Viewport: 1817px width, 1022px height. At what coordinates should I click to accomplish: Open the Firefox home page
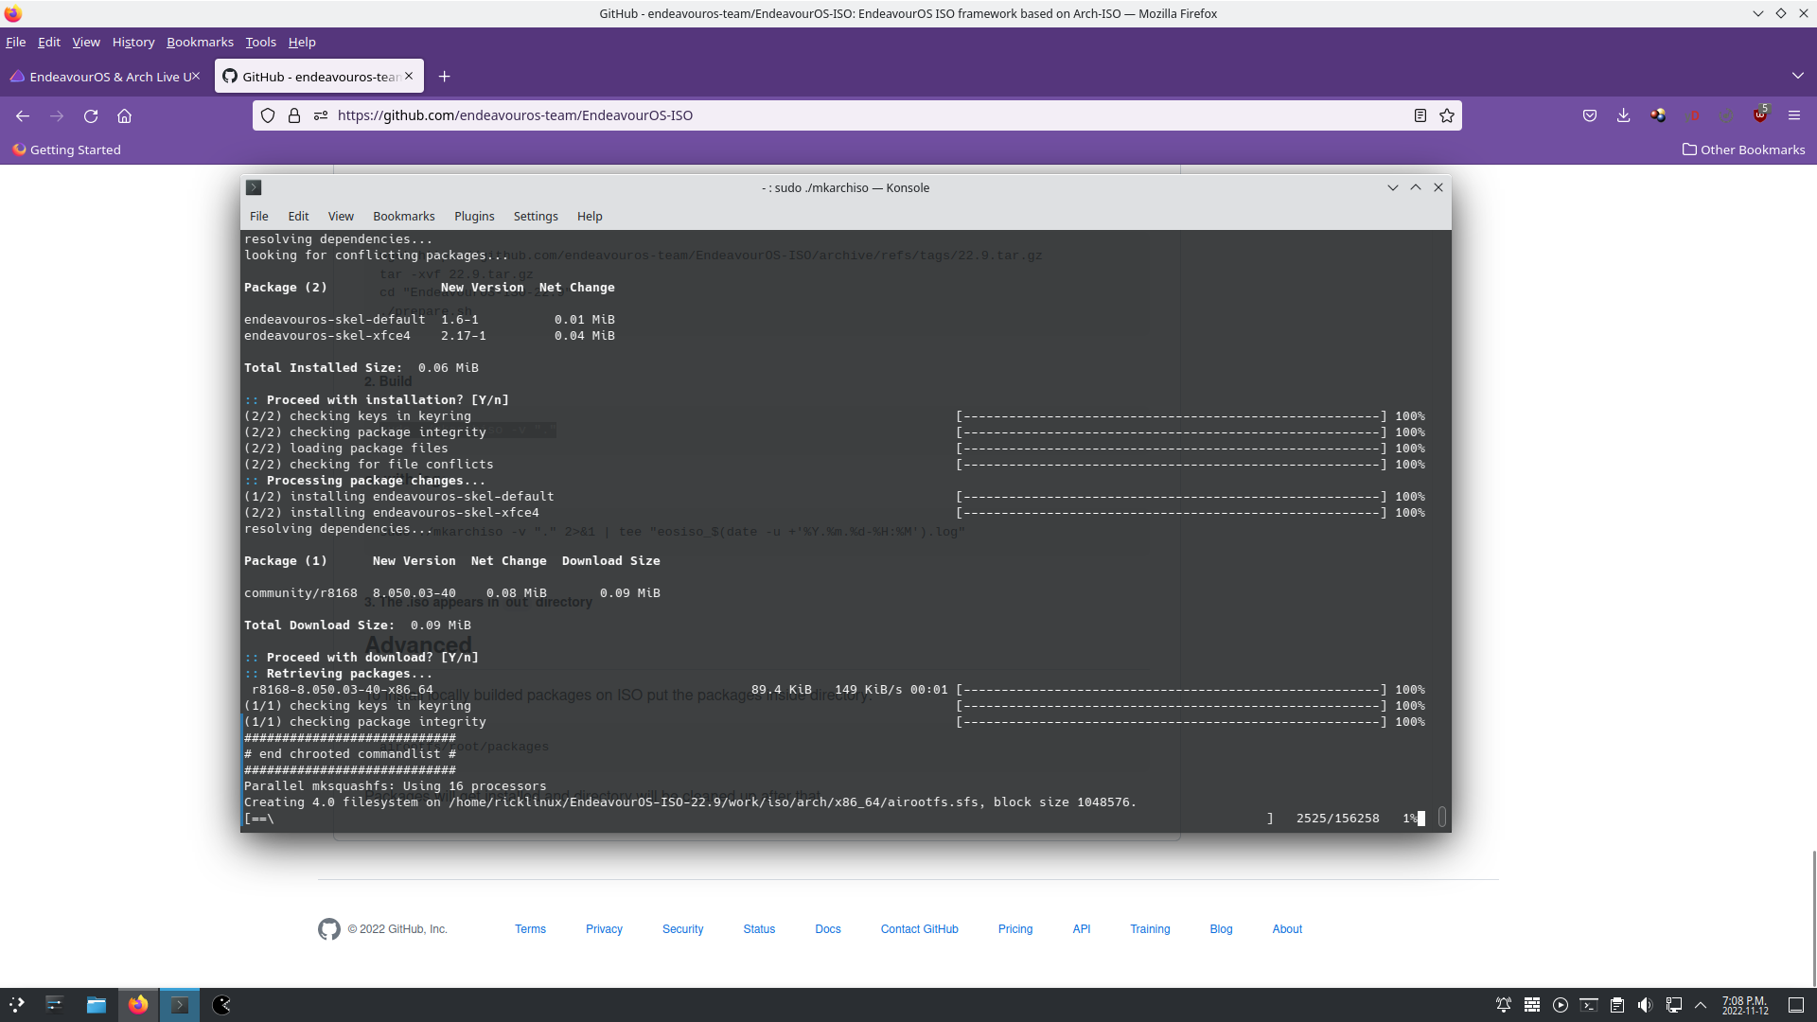pos(124,115)
